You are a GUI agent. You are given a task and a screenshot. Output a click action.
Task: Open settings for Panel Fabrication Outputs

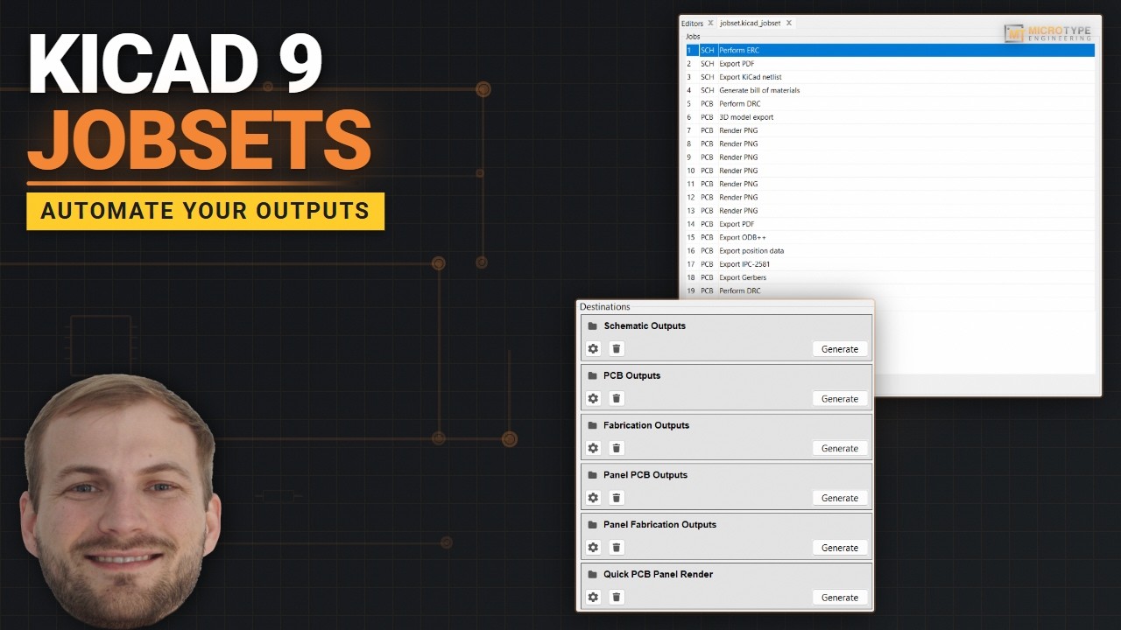click(x=593, y=548)
